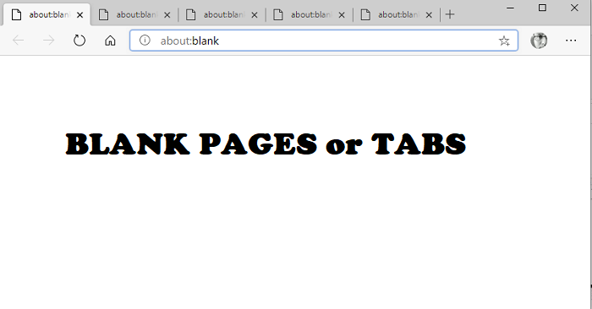Close the browser window
Viewport: 592px width, 309px height.
pos(574,8)
